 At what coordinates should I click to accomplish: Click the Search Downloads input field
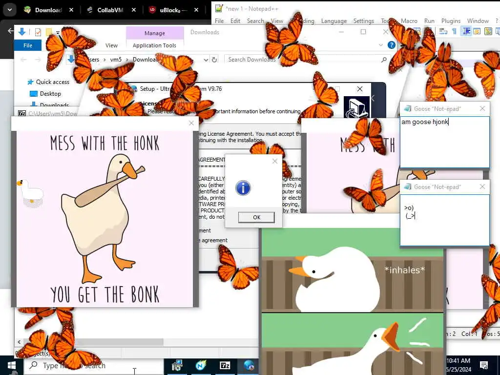[303, 60]
